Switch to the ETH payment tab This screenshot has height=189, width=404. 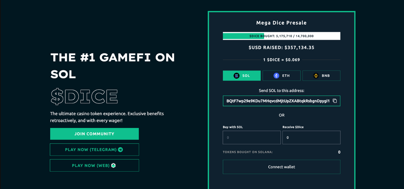(282, 76)
